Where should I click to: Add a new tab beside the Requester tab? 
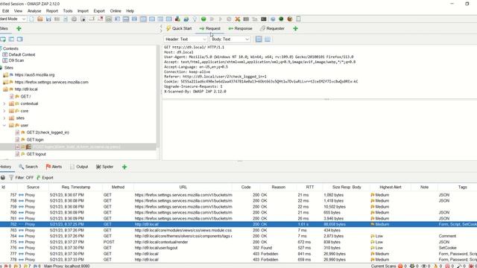[x=295, y=28]
